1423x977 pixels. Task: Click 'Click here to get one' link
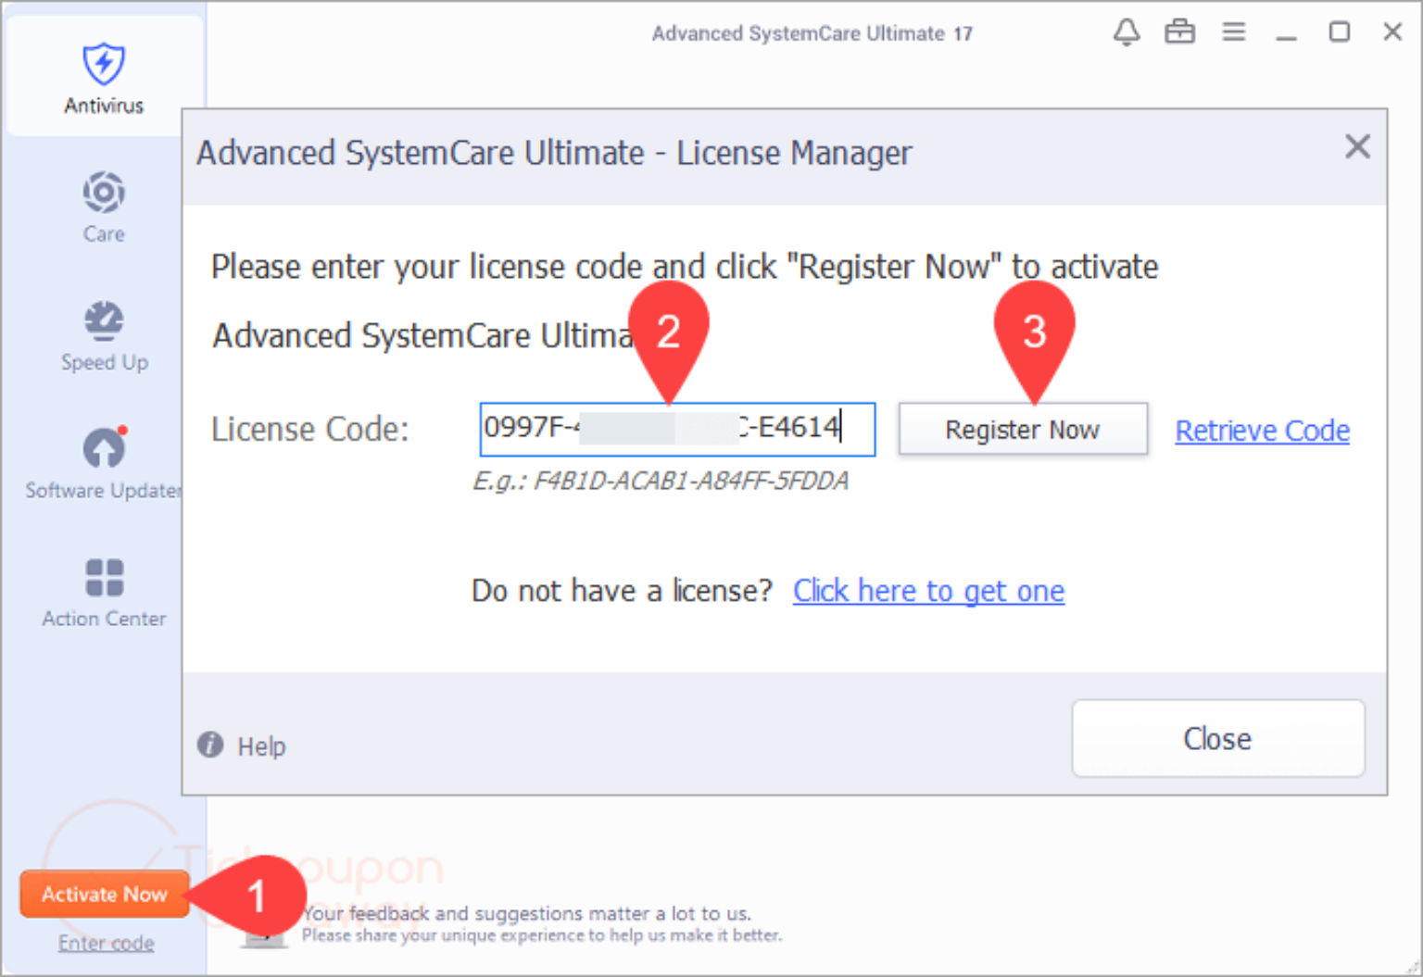pyautogui.click(x=928, y=591)
